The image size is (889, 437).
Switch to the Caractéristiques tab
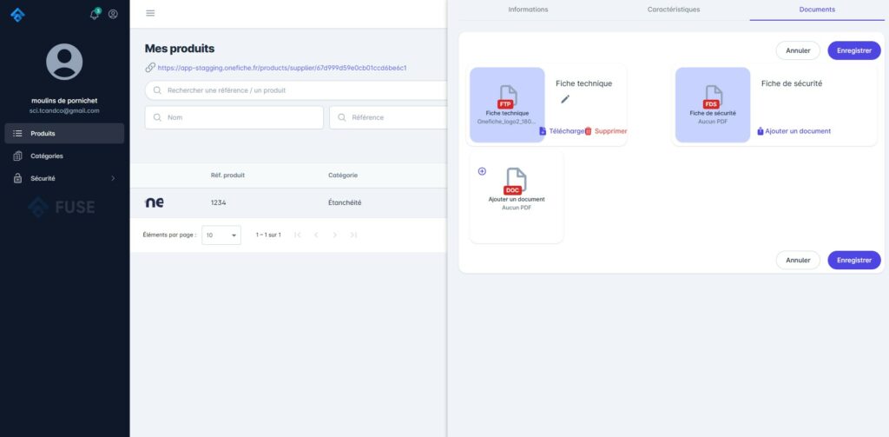click(673, 10)
